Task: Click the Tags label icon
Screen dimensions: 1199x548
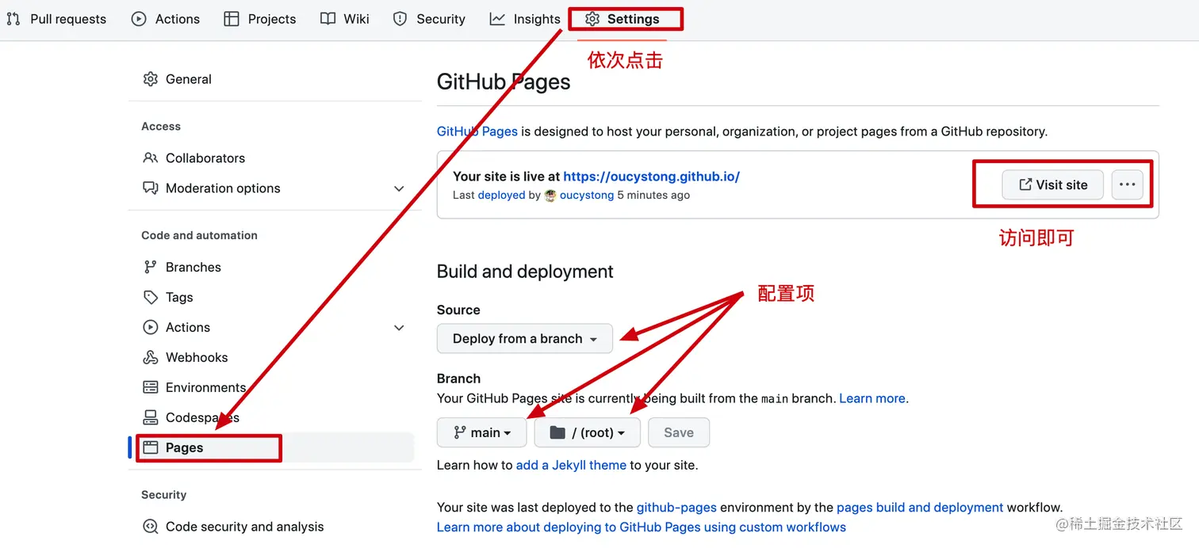Action: tap(151, 298)
